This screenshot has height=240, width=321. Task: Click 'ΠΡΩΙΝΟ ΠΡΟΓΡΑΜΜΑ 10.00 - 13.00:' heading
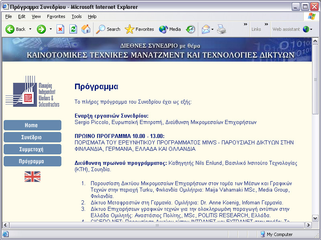point(120,136)
